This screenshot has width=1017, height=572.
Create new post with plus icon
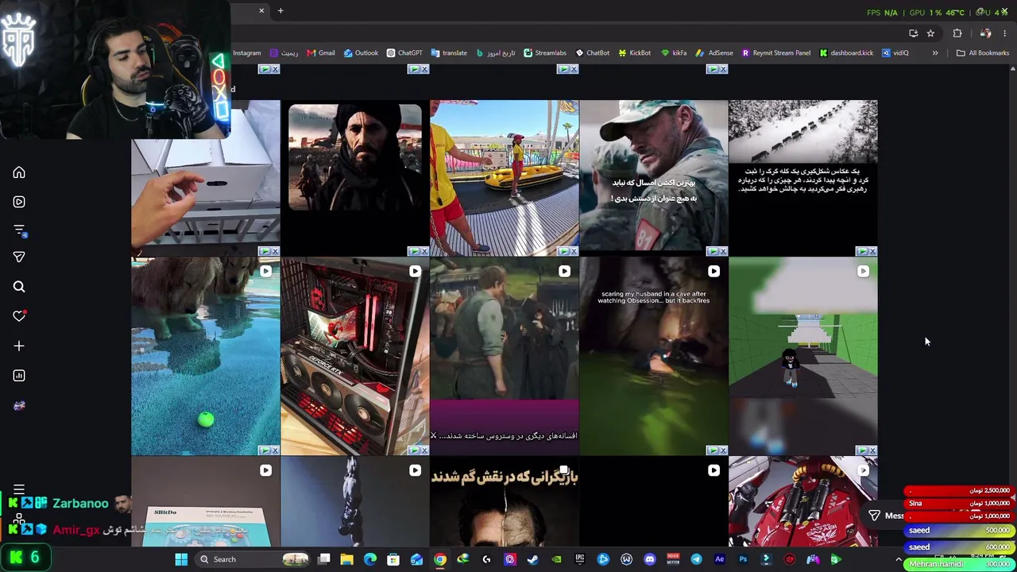pyautogui.click(x=19, y=346)
